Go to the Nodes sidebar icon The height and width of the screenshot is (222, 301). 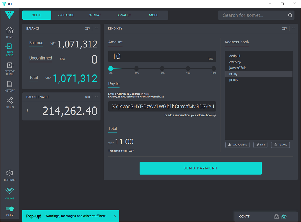click(9, 101)
